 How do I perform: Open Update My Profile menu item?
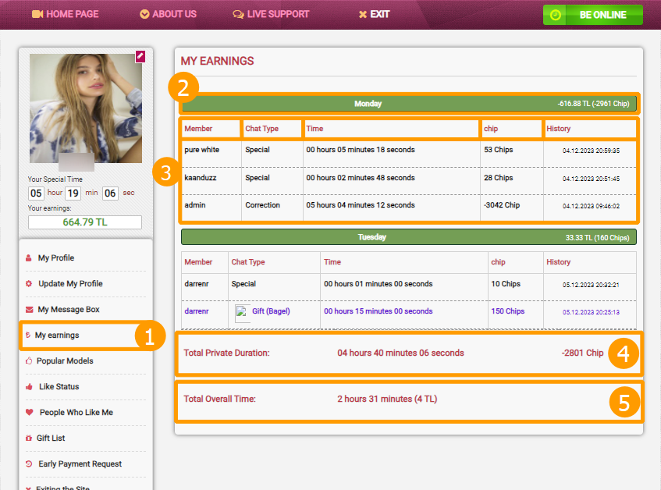pyautogui.click(x=70, y=284)
